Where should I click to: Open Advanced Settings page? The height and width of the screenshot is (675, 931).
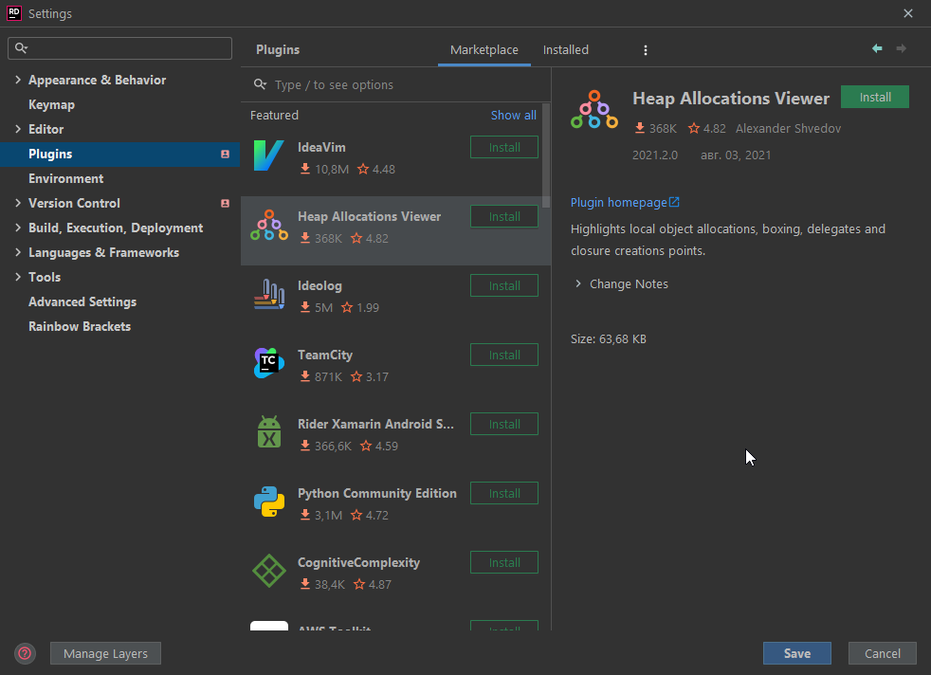(82, 301)
